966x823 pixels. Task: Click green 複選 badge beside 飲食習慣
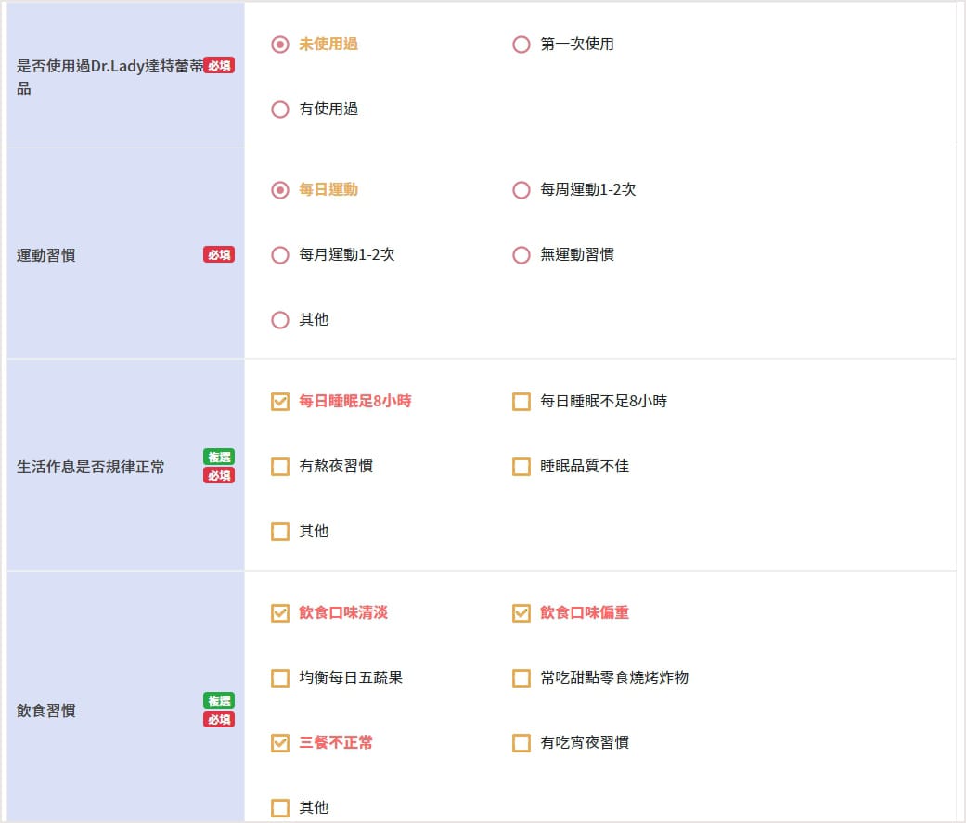pyautogui.click(x=219, y=701)
